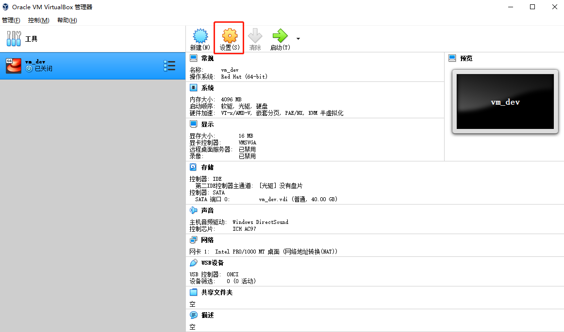This screenshot has height=332, width=564.
Task: Open the USB设备 section header
Action: (213, 263)
